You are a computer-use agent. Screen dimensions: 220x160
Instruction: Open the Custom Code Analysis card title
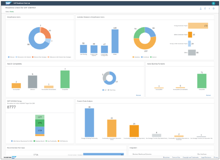point(85,101)
